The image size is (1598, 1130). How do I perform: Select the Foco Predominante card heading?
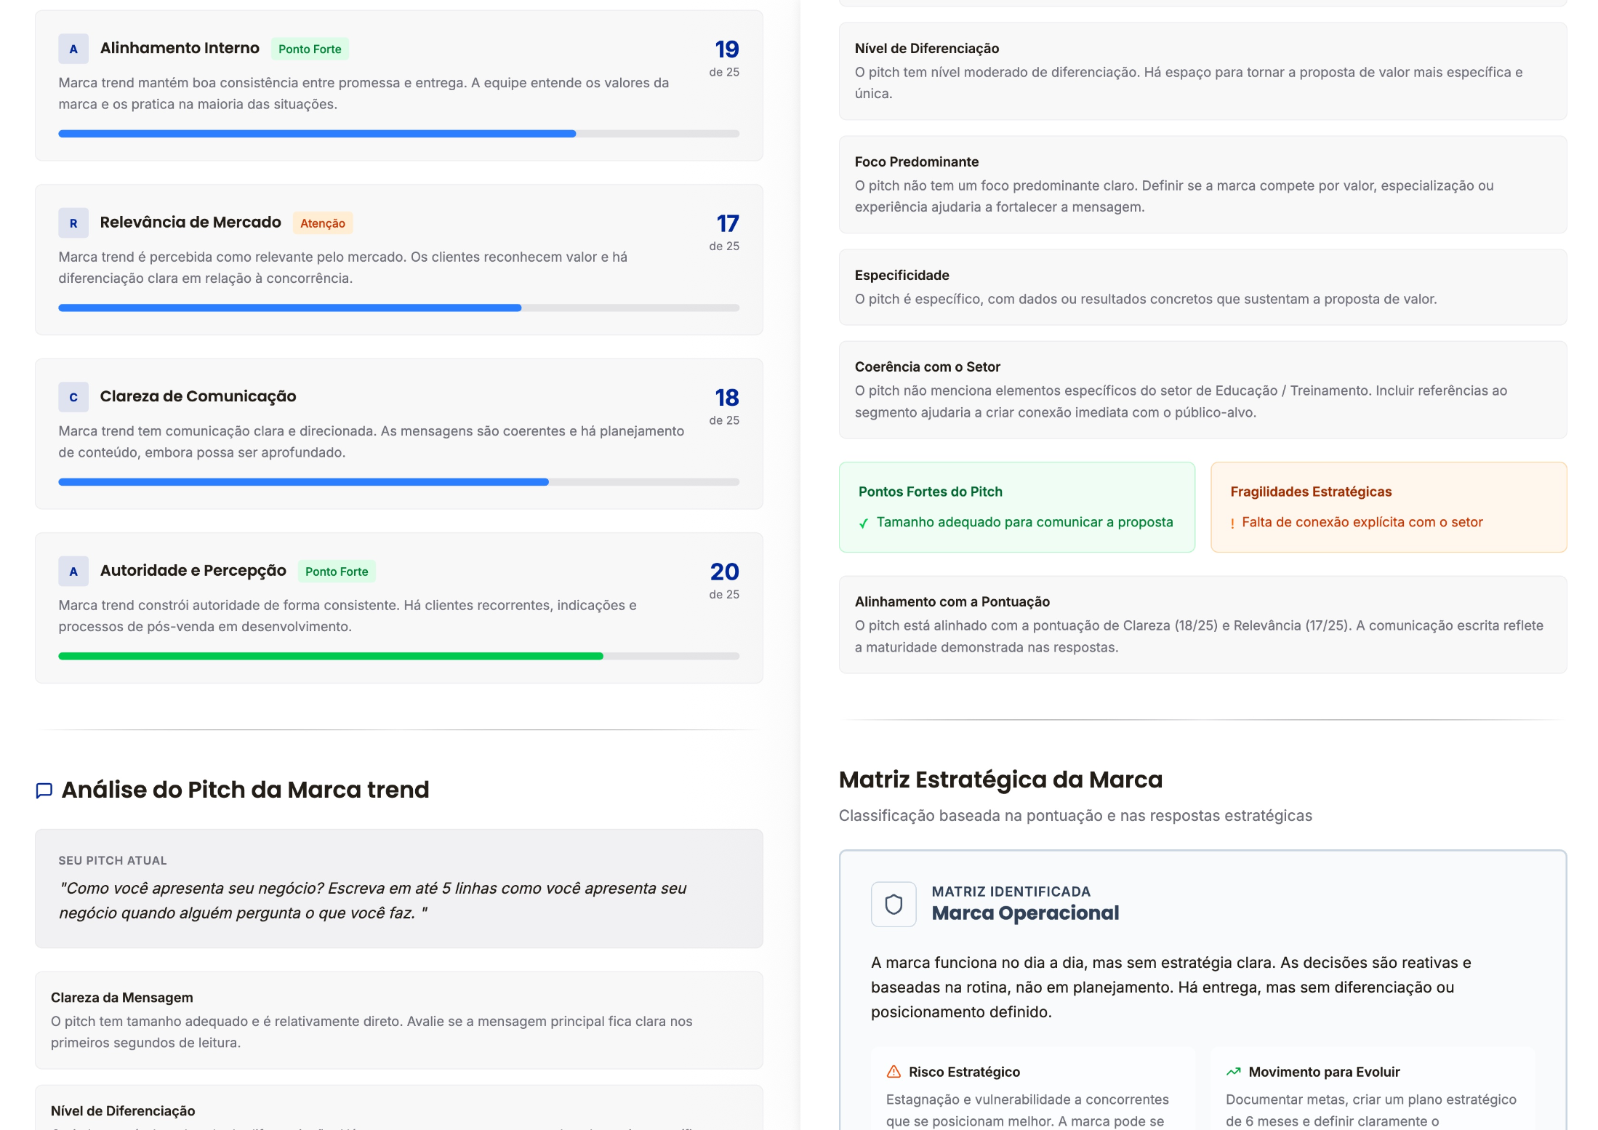[917, 161]
